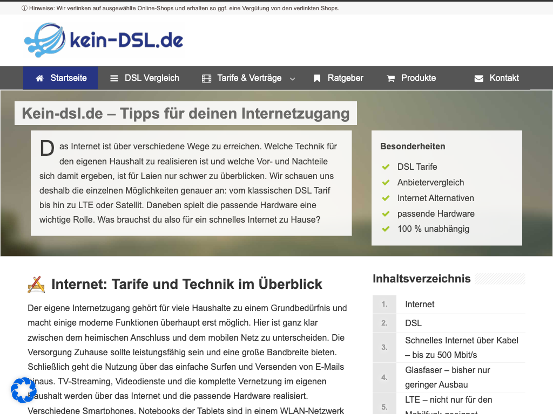Click the list icon next to DSL Vergleich
Screen dimensions: 553x414
114,78
